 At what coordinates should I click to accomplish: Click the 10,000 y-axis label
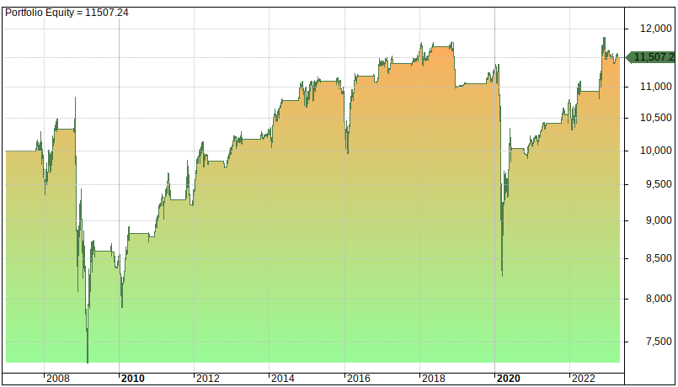click(x=654, y=151)
